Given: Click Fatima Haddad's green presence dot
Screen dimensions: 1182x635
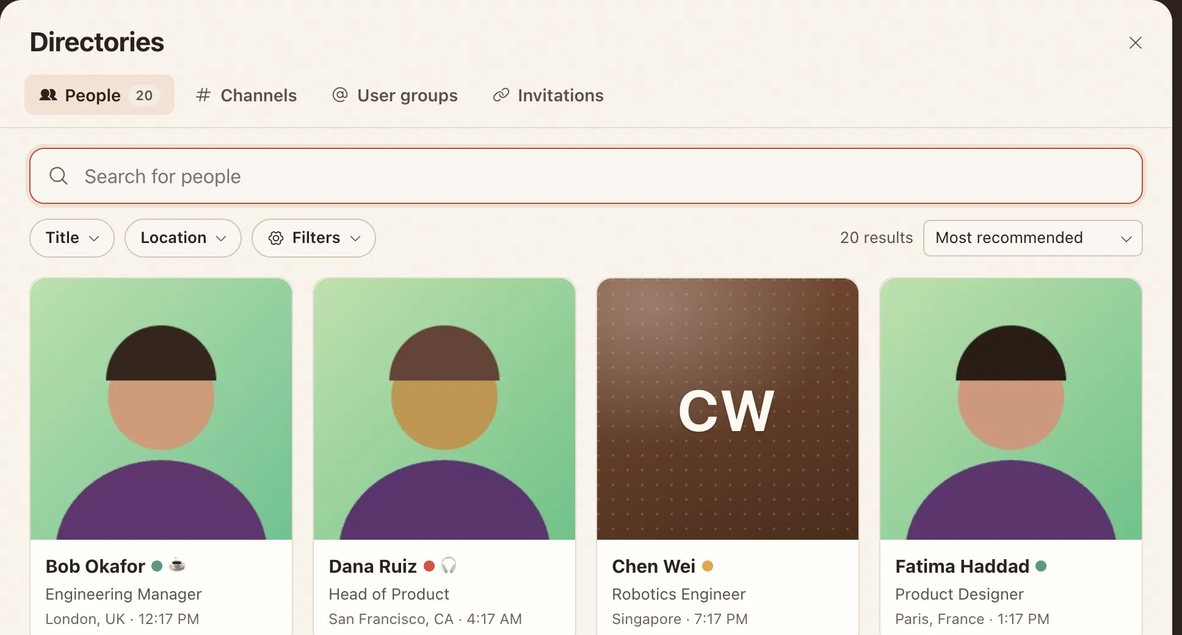Looking at the screenshot, I should (x=1041, y=566).
